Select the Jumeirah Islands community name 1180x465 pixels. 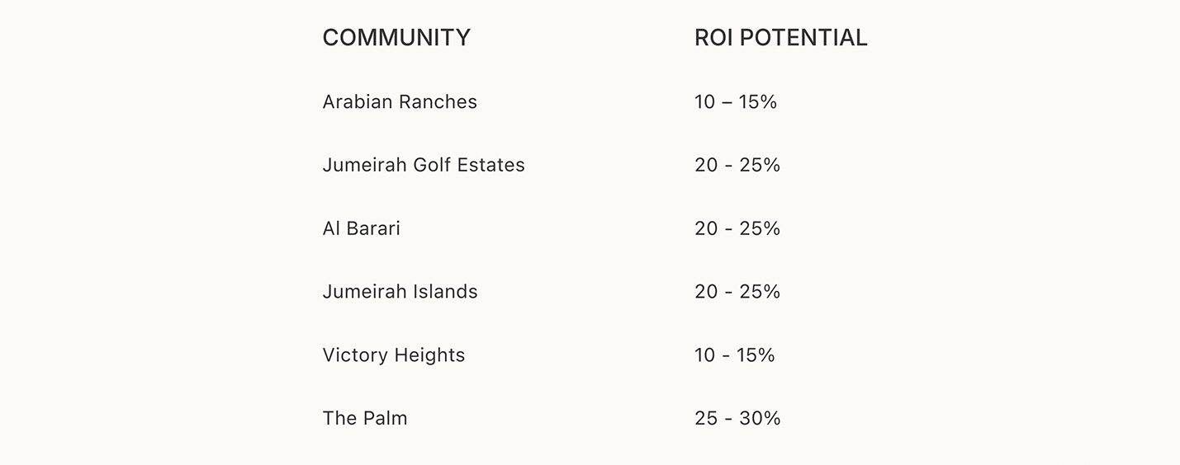[400, 292]
